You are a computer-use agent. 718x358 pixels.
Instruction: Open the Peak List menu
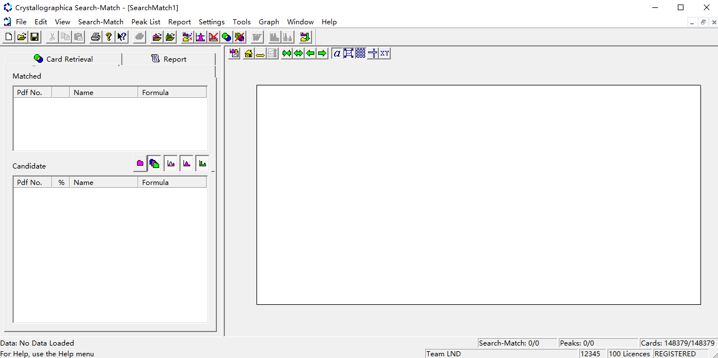tap(146, 22)
